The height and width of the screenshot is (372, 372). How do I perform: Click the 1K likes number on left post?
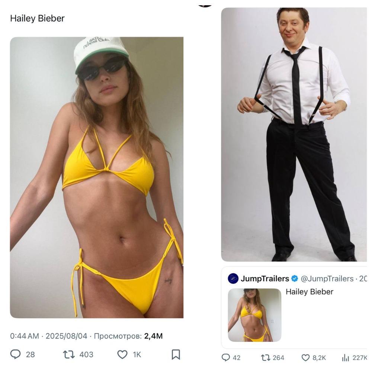coord(137,355)
